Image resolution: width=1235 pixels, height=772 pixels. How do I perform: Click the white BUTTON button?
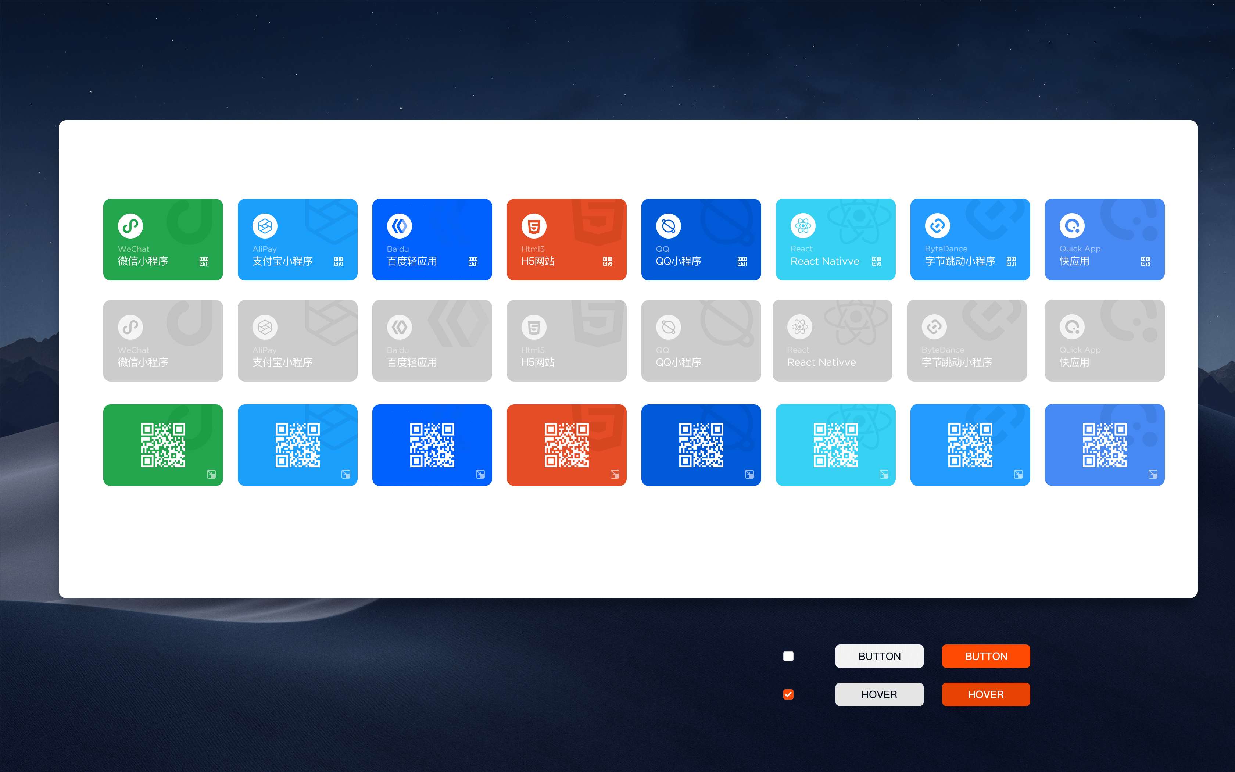tap(879, 656)
